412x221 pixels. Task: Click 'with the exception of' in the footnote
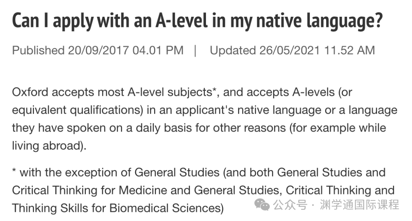[75, 173]
